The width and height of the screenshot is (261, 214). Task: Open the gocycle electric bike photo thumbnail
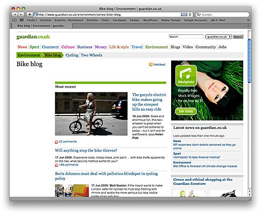[x=91, y=113]
